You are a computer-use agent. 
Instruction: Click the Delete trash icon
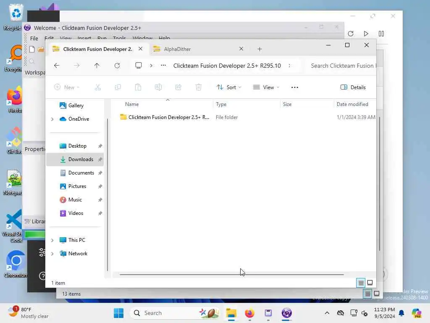[x=199, y=87]
